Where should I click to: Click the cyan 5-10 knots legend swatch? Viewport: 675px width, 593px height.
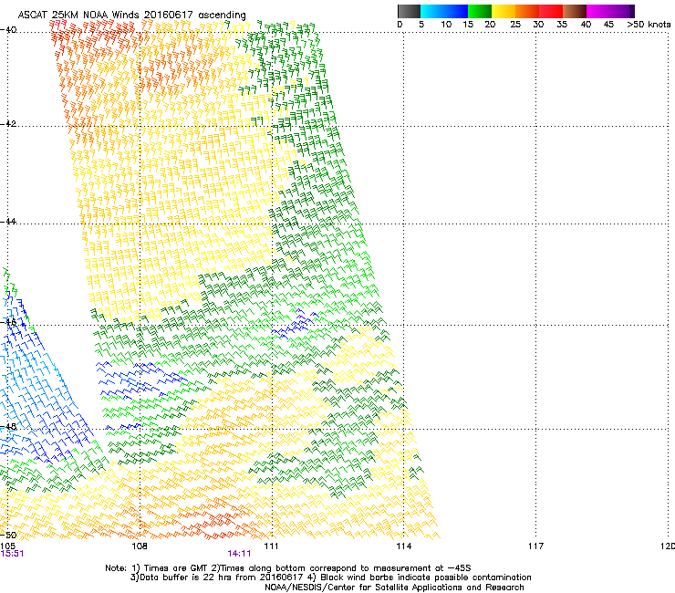click(x=432, y=11)
